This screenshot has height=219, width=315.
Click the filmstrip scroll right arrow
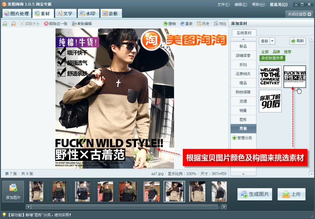pyautogui.click(x=224, y=207)
